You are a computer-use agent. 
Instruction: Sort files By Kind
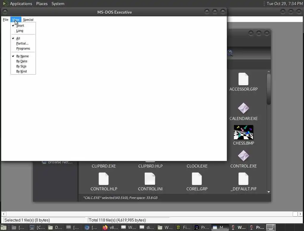coord(23,71)
